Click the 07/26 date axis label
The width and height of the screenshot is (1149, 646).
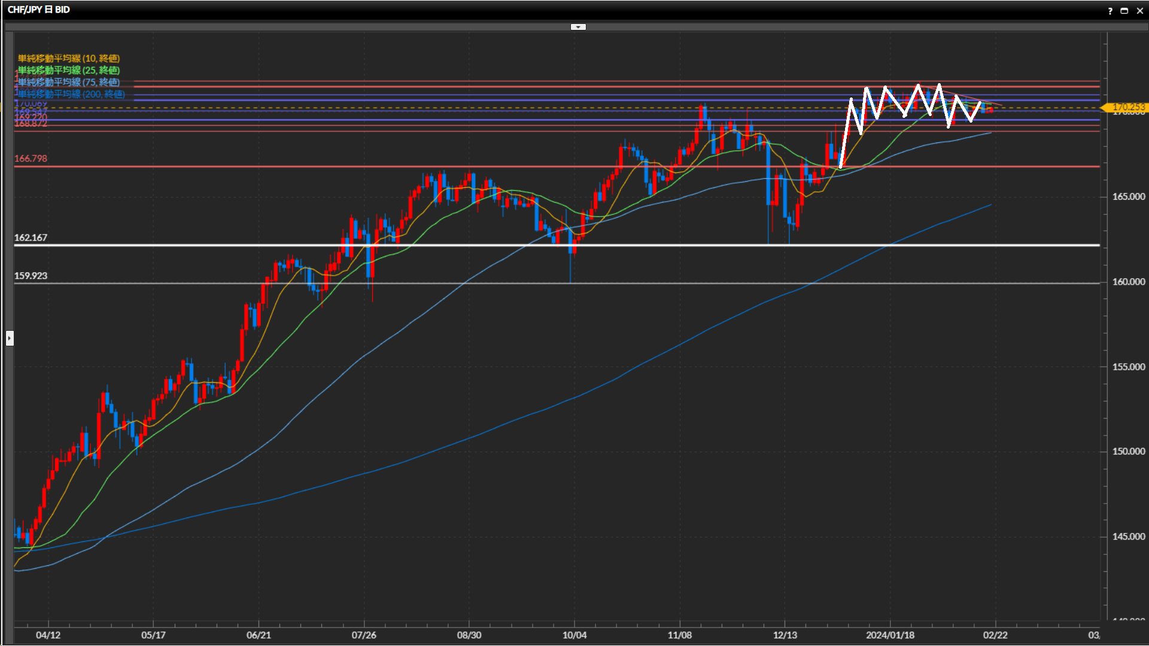pyautogui.click(x=364, y=635)
